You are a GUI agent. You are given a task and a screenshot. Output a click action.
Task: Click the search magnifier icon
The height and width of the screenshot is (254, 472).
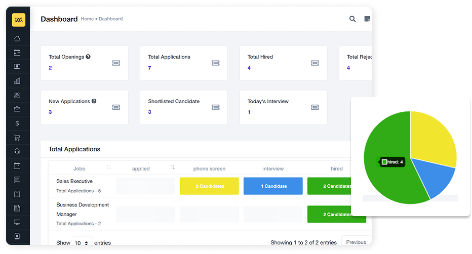(x=352, y=19)
